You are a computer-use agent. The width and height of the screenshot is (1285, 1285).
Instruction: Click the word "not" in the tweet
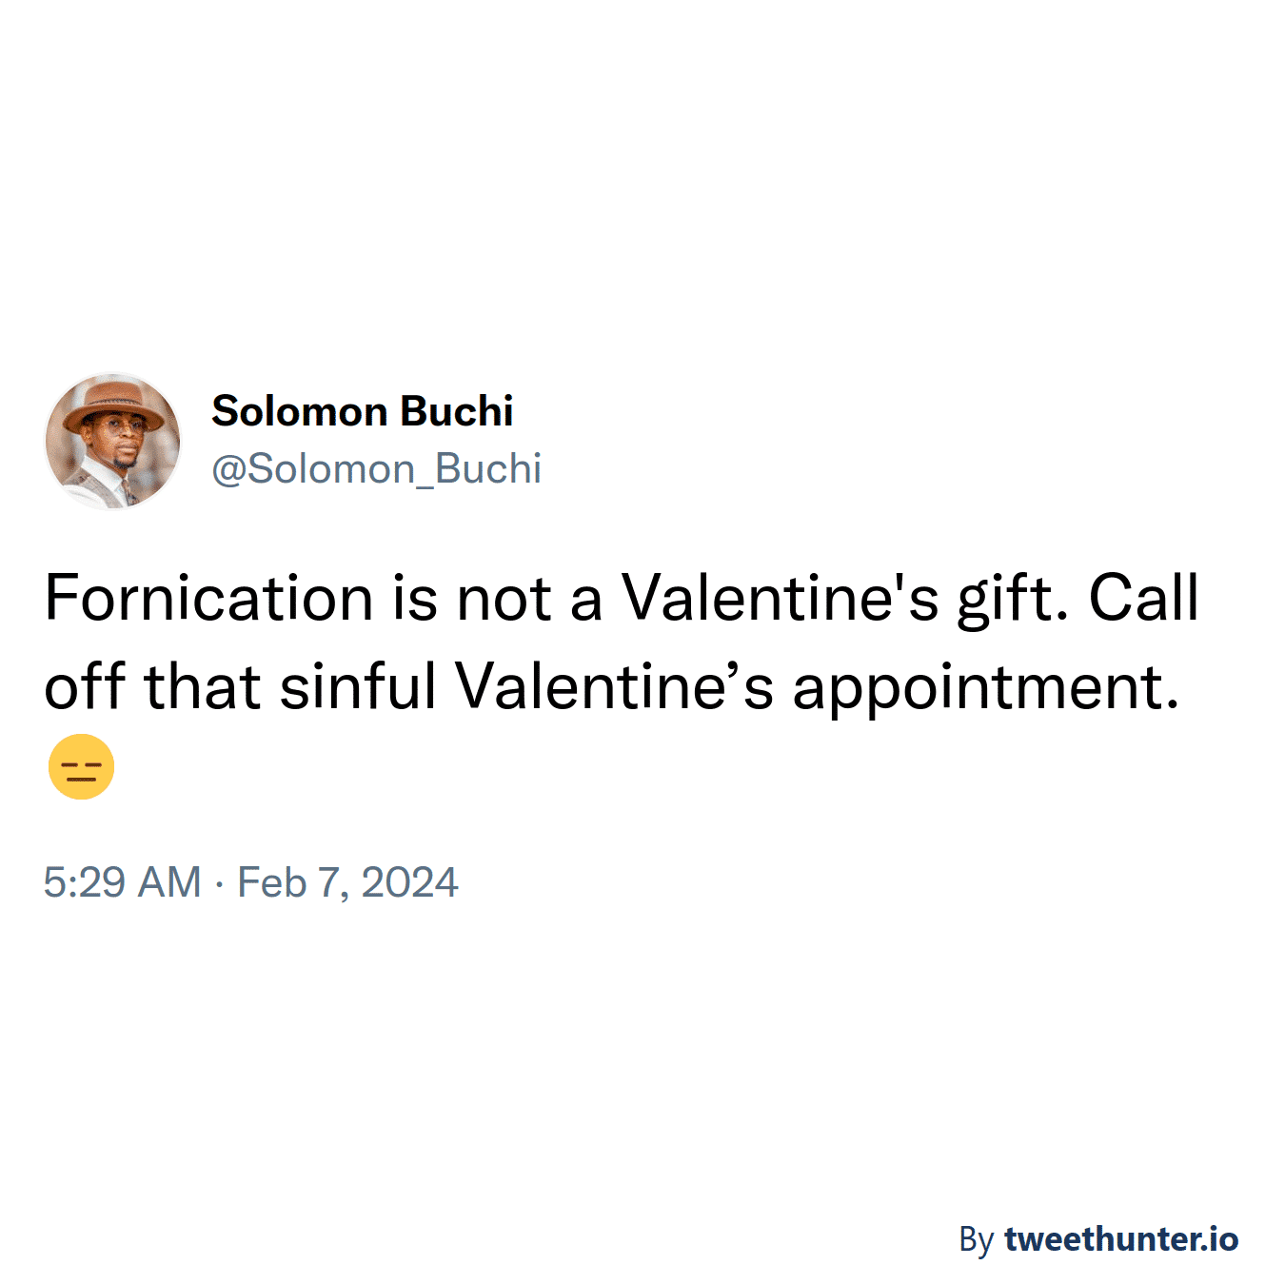pyautogui.click(x=504, y=601)
